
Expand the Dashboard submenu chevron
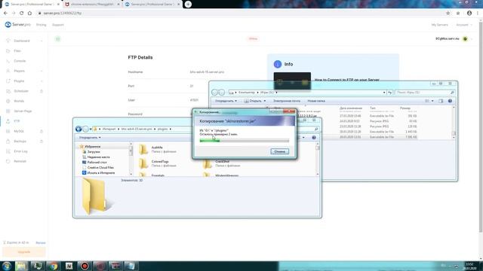[42, 41]
